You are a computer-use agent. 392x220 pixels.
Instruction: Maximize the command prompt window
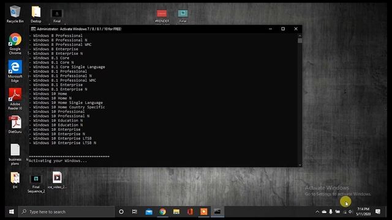pos(283,29)
